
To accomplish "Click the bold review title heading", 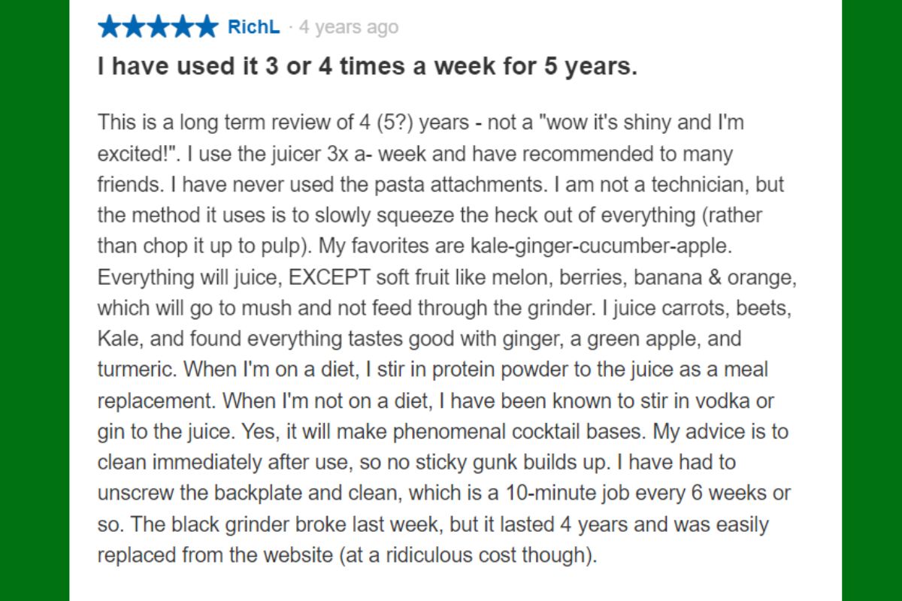I will (x=367, y=67).
